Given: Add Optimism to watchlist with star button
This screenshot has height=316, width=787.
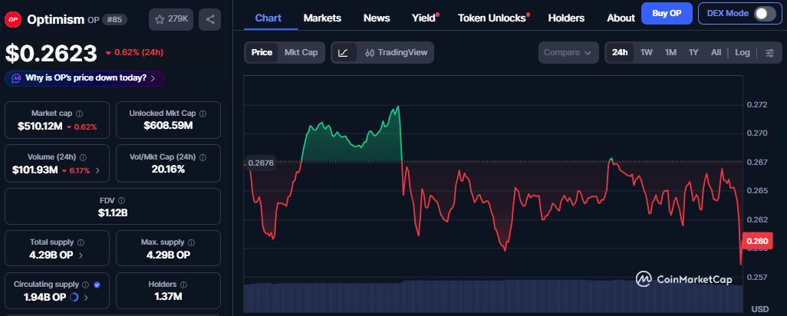Looking at the screenshot, I should coord(171,20).
